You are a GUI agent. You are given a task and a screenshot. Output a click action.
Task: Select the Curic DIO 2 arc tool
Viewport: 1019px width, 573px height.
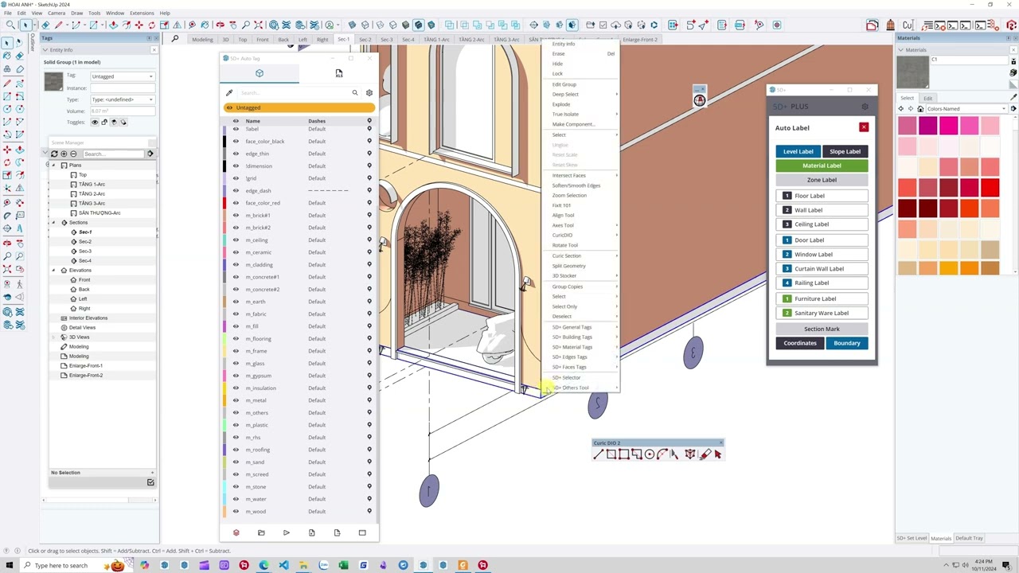(x=662, y=454)
